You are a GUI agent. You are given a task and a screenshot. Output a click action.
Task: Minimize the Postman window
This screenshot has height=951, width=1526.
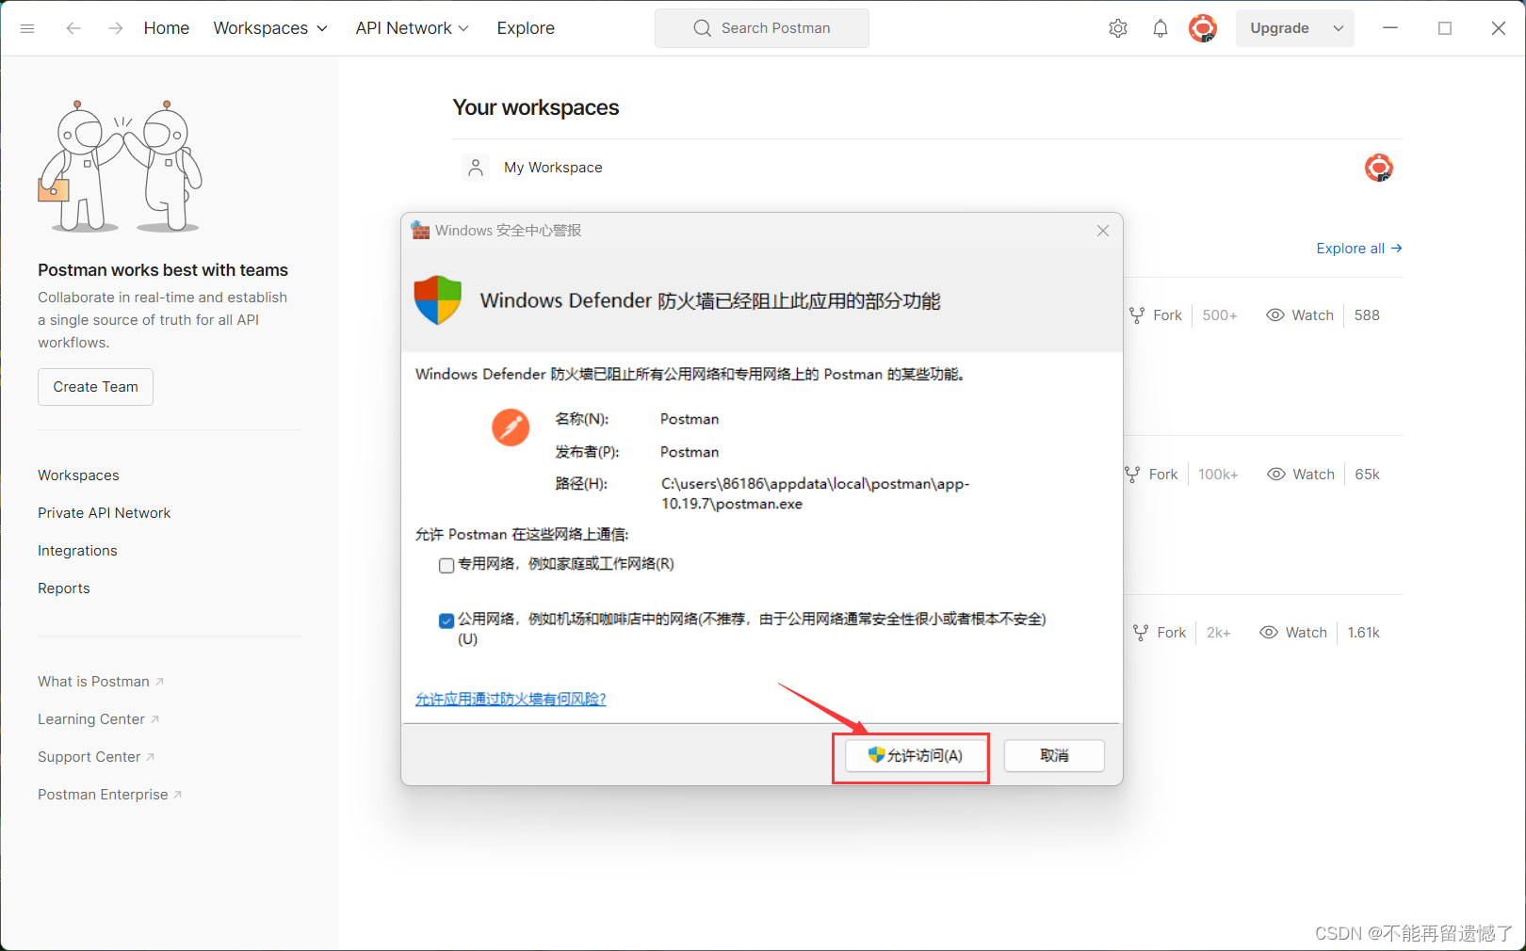pos(1389,28)
